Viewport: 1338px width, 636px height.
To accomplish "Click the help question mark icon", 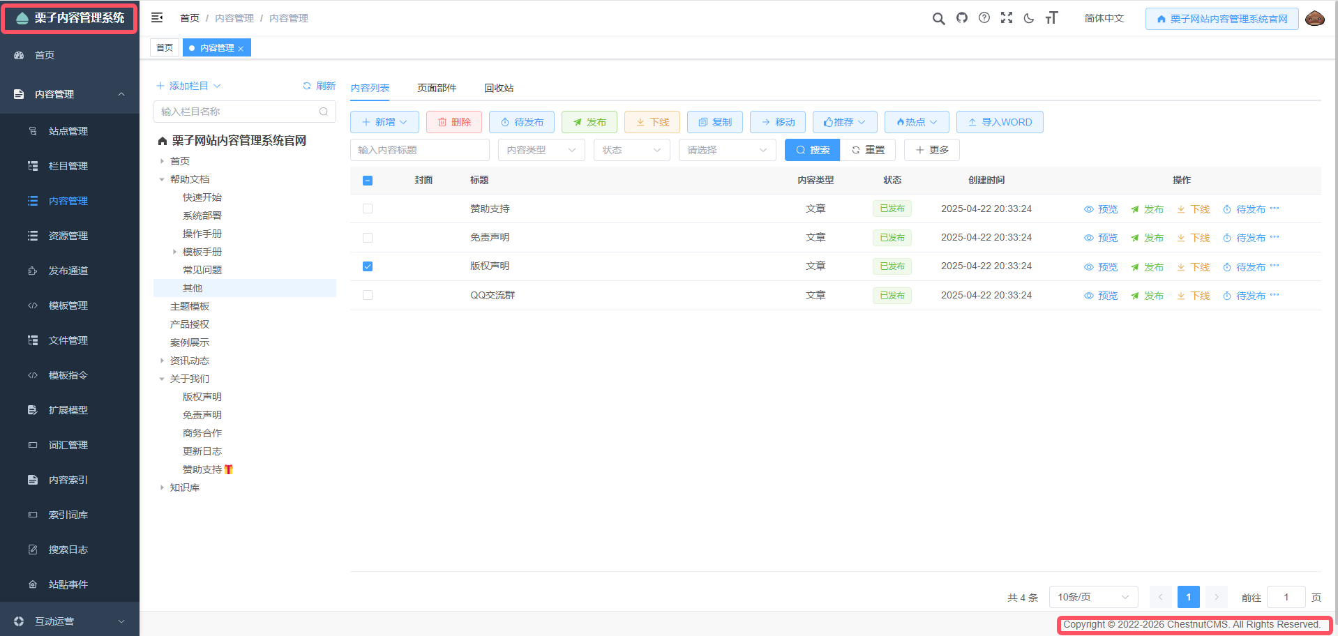I will [x=984, y=18].
